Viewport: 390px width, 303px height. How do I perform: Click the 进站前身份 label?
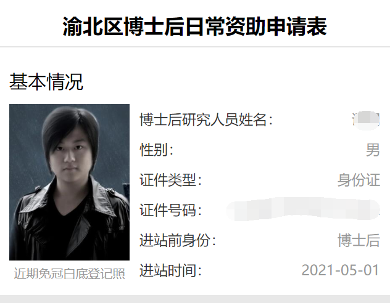tap(178, 240)
